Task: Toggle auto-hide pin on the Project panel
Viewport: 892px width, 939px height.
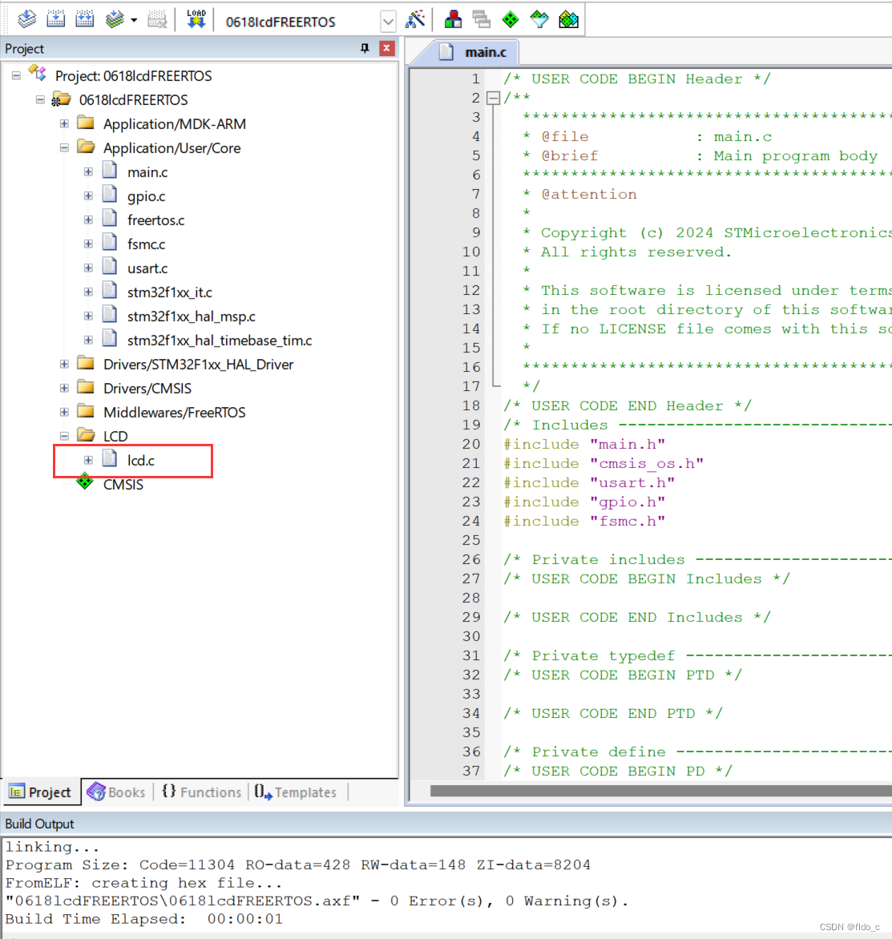Action: click(x=365, y=48)
